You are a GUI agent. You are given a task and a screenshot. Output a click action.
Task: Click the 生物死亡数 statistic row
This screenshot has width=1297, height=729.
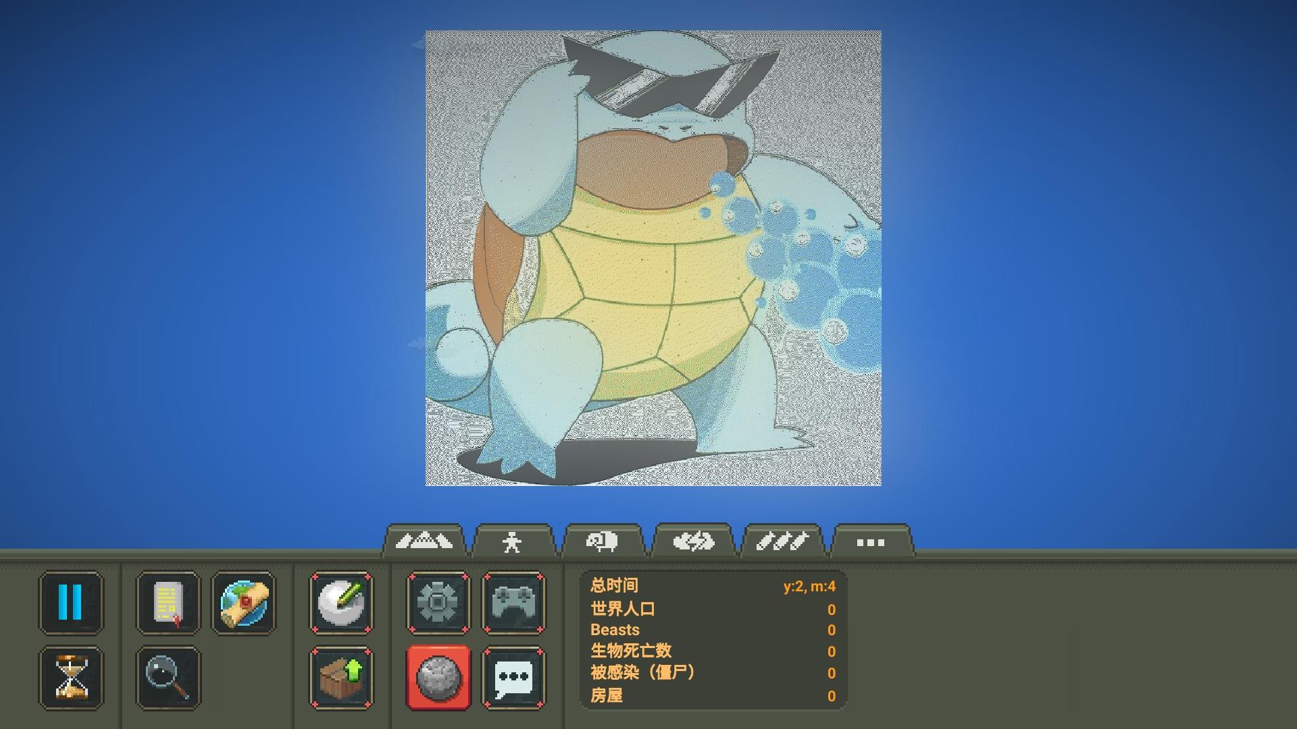713,651
